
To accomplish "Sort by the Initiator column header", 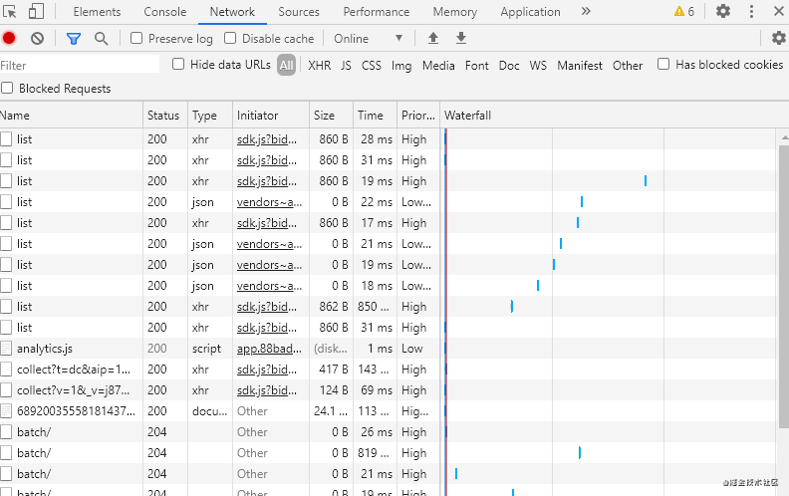I will point(271,116).
